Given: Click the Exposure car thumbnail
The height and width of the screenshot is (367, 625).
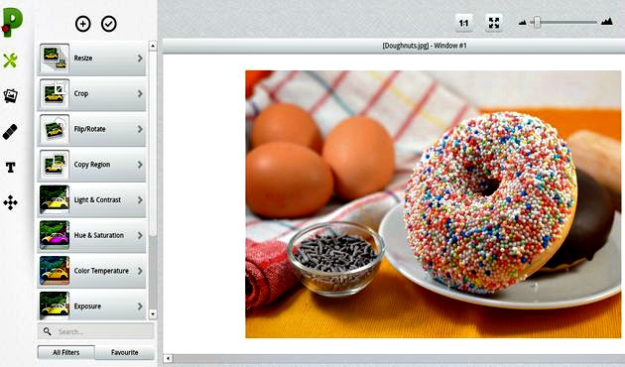Looking at the screenshot, I should [x=55, y=306].
